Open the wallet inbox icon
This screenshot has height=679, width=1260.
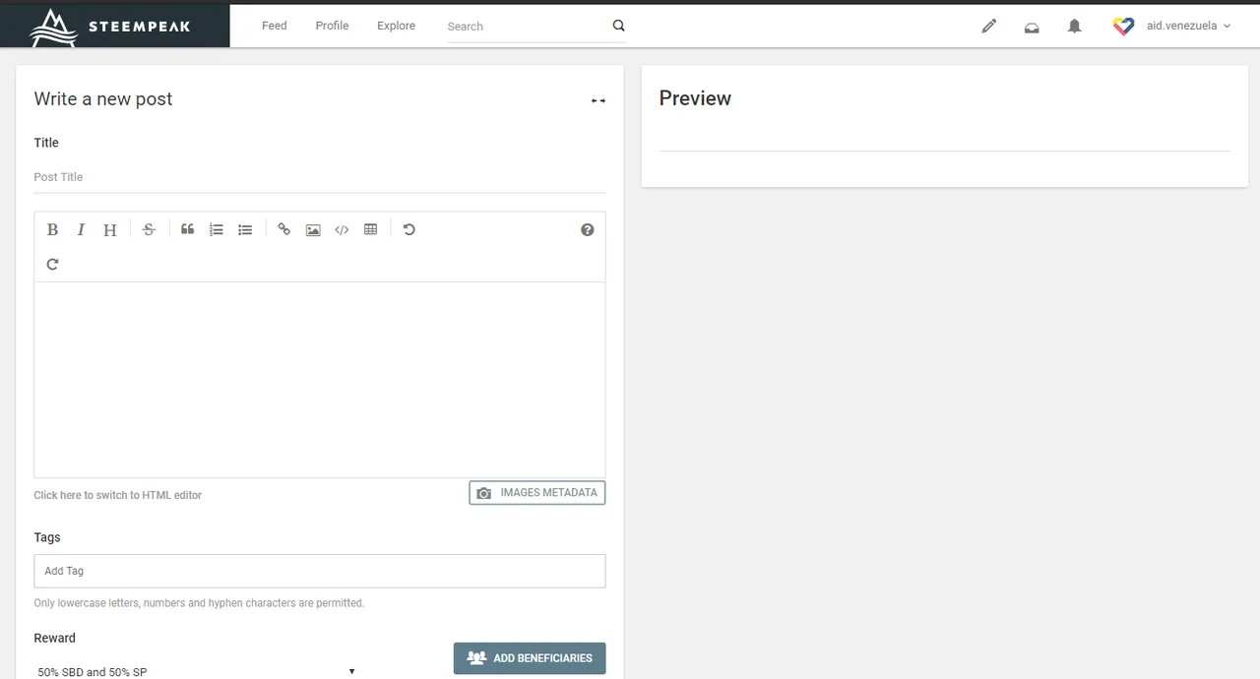coord(1032,28)
